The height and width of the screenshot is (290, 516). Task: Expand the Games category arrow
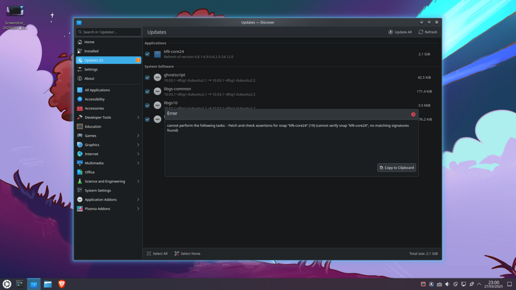pyautogui.click(x=138, y=135)
